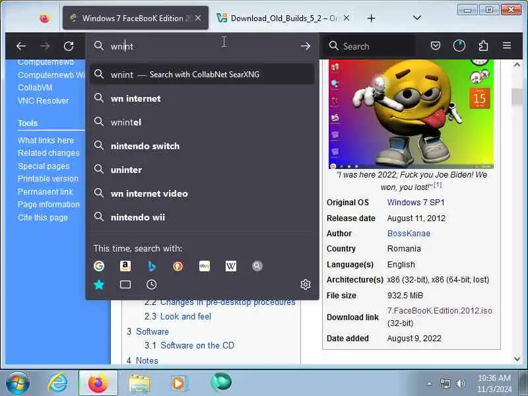Open Windows Start button
Screen dimensions: 528x396
point(18,383)
